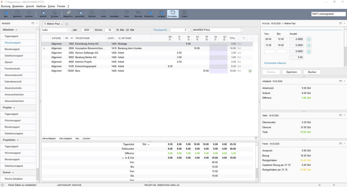The image size is (347, 187).
Task: Sort by the PROJEKTNAME column header
Action: click(90, 38)
